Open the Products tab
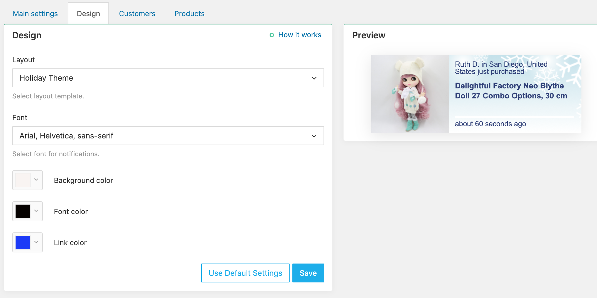The height and width of the screenshot is (298, 597). click(189, 14)
